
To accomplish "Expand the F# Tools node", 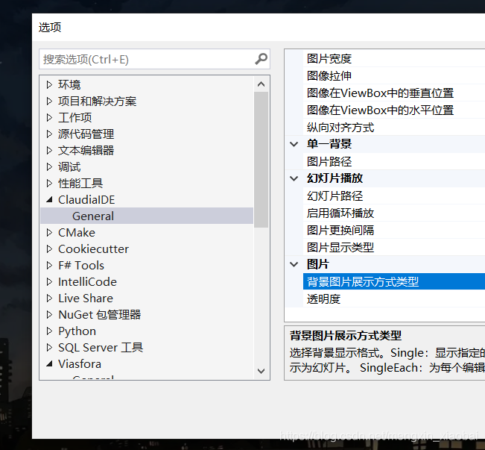I will [49, 265].
